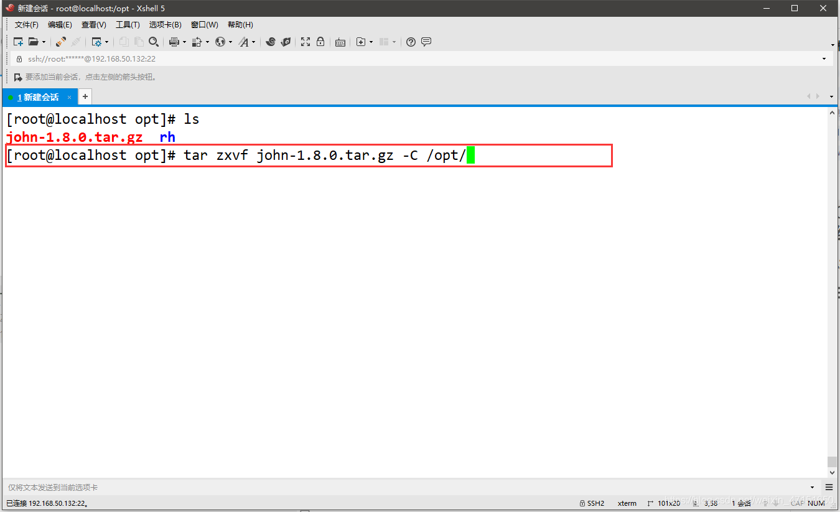
Task: Expand the Encoding dropdown arrow
Action: pos(230,42)
